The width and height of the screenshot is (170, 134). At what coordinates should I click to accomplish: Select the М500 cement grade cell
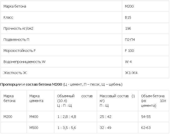pyautogui.click(x=34, y=128)
